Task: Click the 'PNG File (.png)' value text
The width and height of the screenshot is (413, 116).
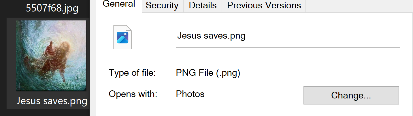Action: tap(208, 73)
